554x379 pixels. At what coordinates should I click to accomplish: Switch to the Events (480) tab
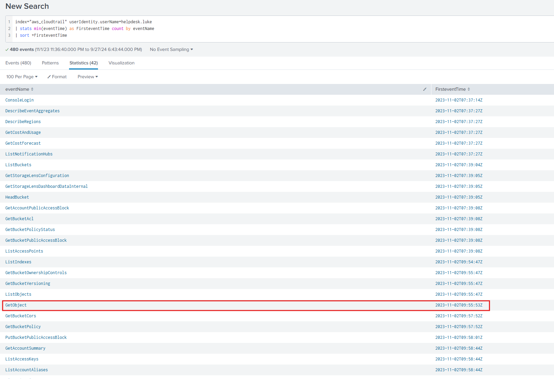click(18, 63)
